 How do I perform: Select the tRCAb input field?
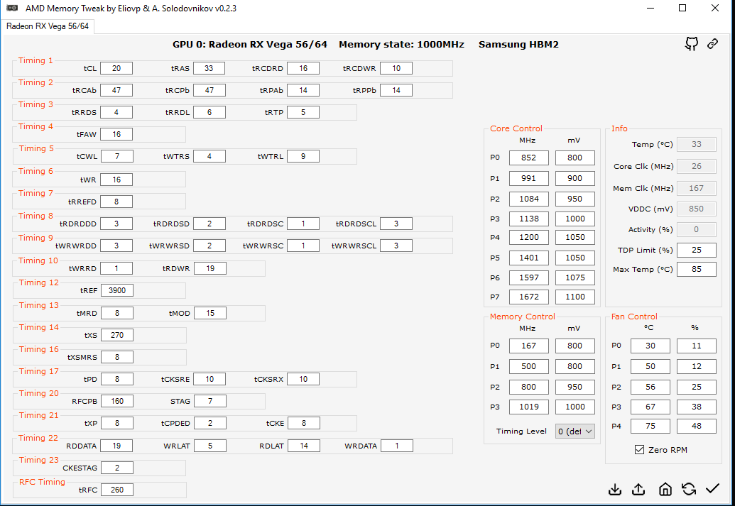[116, 90]
